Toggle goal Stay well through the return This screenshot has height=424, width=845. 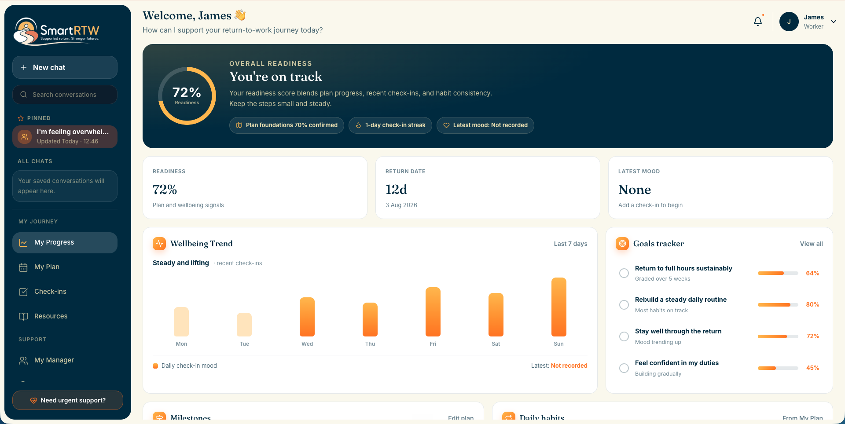pyautogui.click(x=624, y=336)
